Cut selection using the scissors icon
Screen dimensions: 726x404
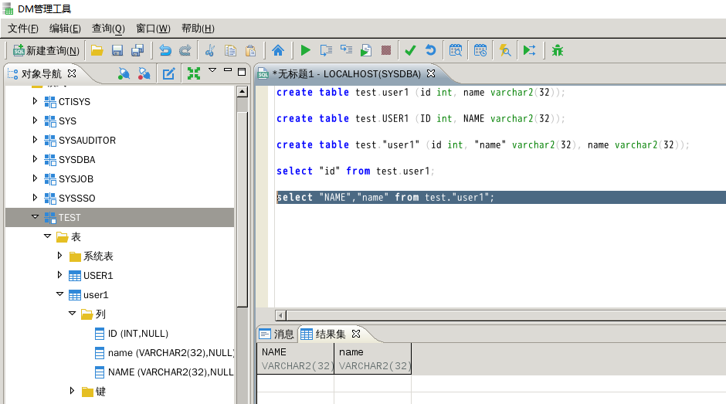tap(210, 50)
